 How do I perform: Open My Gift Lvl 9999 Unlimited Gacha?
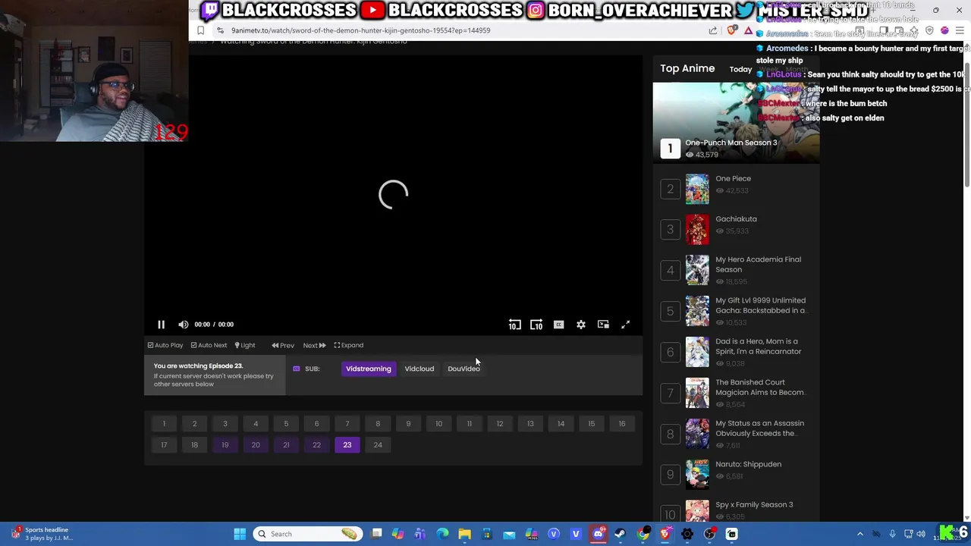click(760, 305)
